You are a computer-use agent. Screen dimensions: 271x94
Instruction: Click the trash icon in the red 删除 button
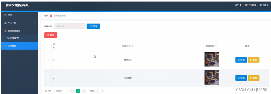click(48, 35)
